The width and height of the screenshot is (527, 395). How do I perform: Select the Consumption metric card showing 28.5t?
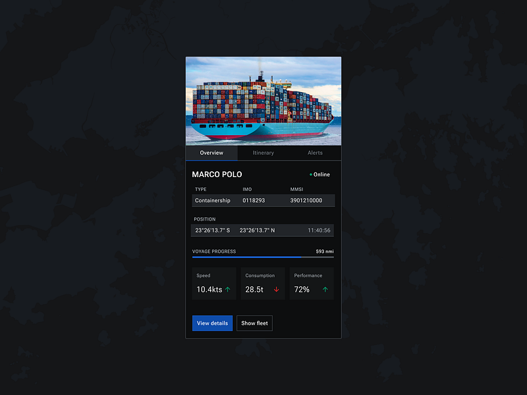click(262, 283)
